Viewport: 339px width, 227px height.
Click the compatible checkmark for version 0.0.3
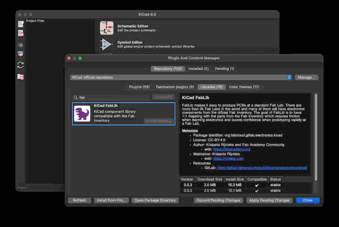pyautogui.click(x=257, y=185)
